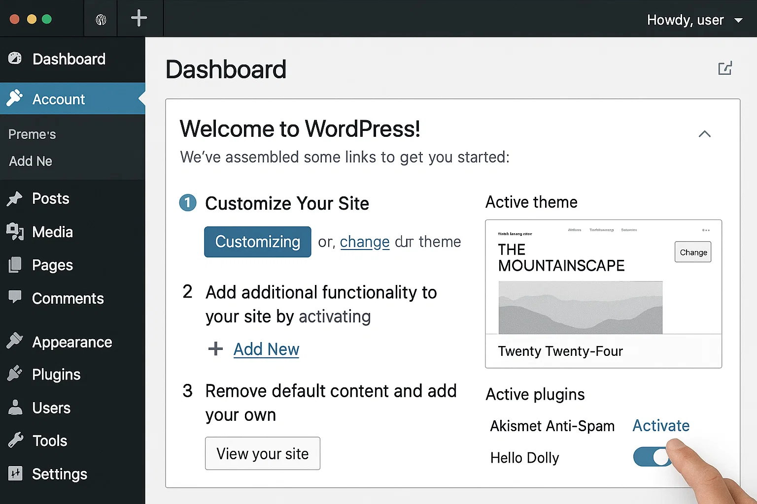Open the Users section icon

(15, 408)
